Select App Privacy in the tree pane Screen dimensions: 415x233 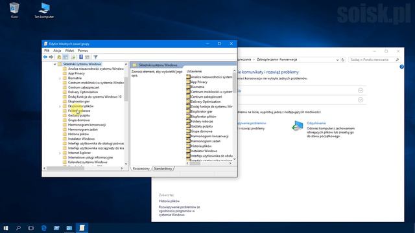77,73
